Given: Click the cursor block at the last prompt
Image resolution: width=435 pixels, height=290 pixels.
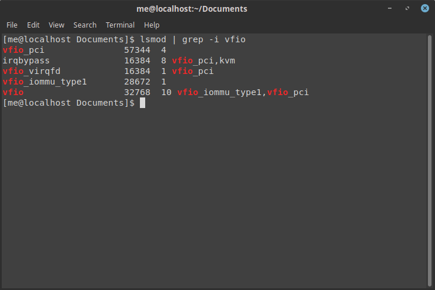Looking at the screenshot, I should pos(142,103).
